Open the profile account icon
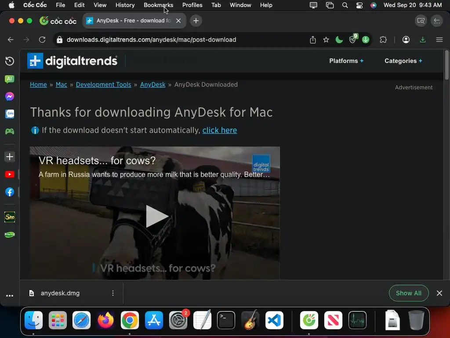 [x=406, y=40]
